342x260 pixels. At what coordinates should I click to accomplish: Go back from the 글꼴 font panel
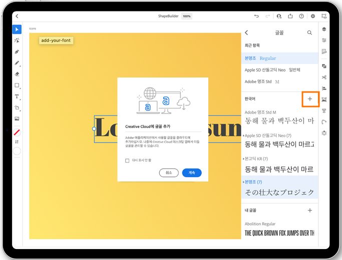point(246,32)
